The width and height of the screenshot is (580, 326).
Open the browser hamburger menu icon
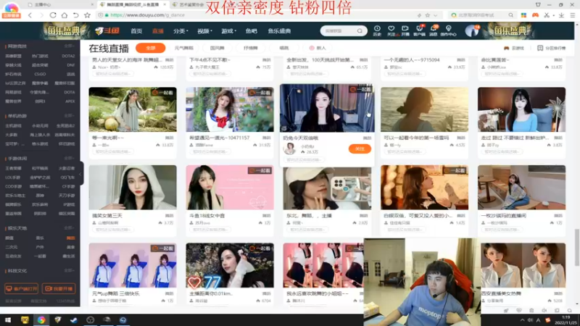click(x=573, y=15)
